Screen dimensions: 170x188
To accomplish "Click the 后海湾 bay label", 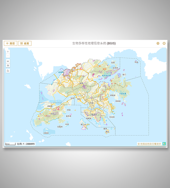I will tap(61, 73).
